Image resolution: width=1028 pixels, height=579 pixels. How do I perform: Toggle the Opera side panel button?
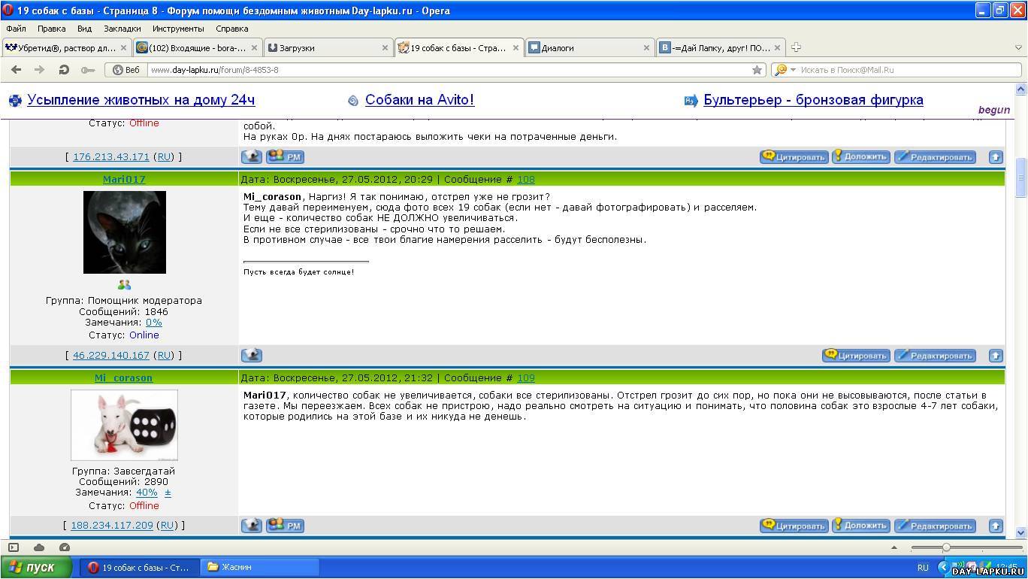coord(14,547)
